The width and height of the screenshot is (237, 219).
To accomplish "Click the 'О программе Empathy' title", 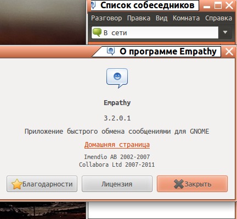I will pyautogui.click(x=168, y=51).
